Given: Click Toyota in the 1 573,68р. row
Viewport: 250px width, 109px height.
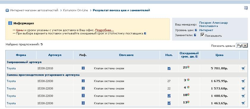Looking at the screenshot, I should (11, 88).
